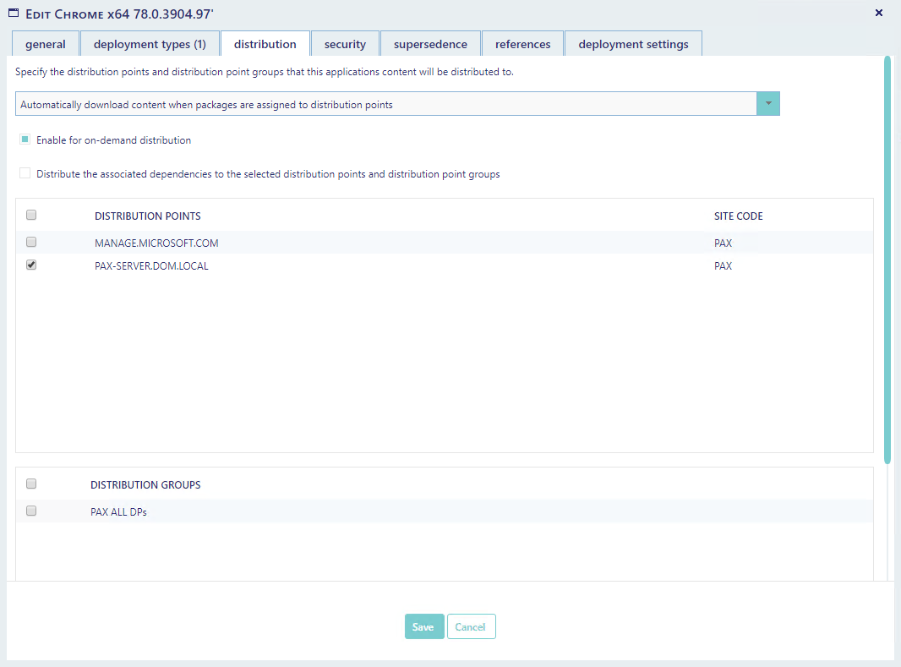Click the window icon beside Edit Chrome title

14,13
